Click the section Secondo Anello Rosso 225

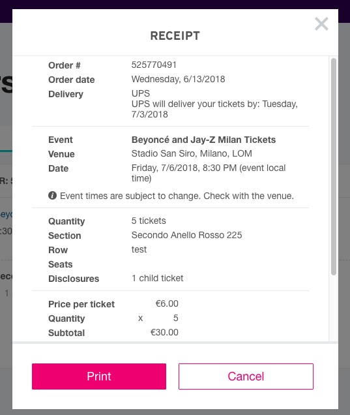click(x=186, y=235)
